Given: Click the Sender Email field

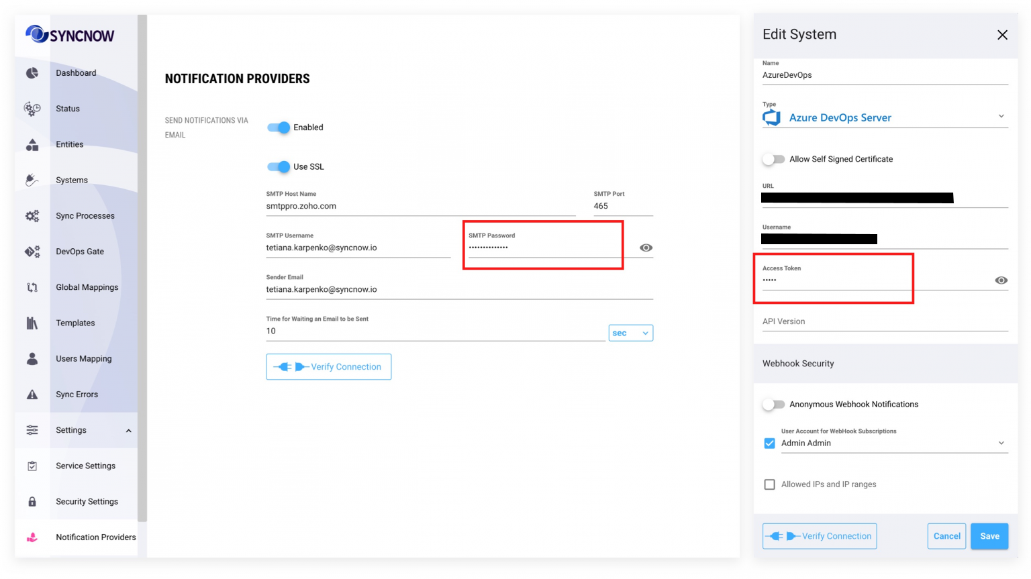Looking at the screenshot, I should [460, 289].
